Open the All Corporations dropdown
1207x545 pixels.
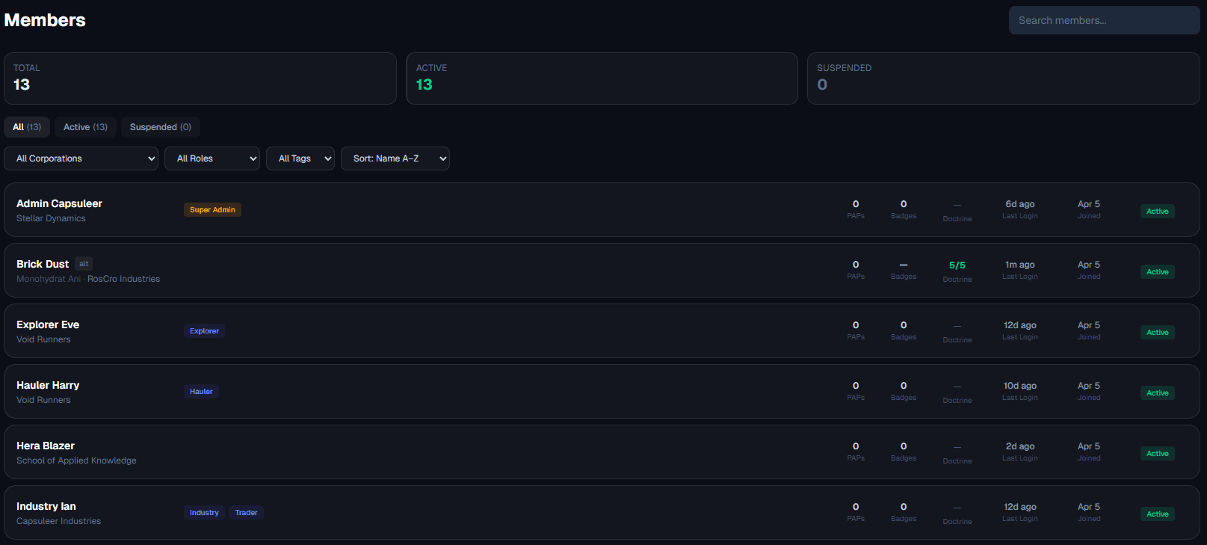coord(81,158)
